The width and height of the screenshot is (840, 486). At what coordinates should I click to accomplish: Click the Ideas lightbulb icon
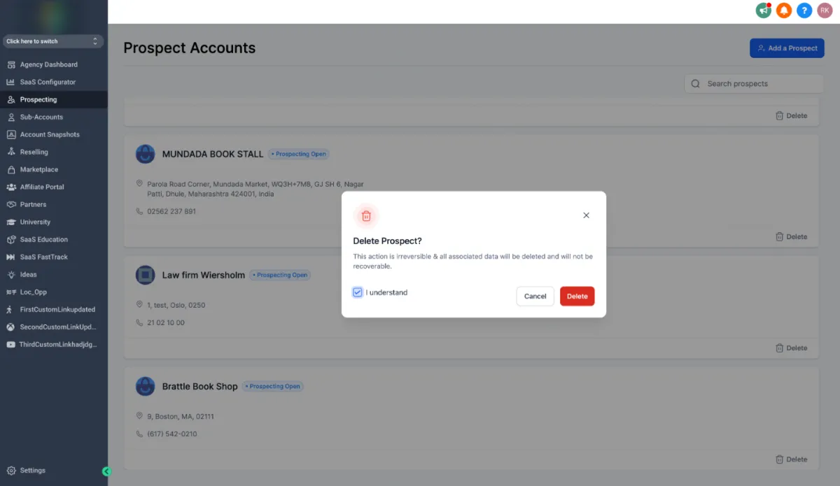click(x=11, y=274)
